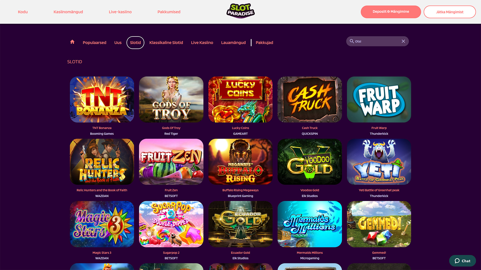
Task: Click the home icon in category bar
Action: (x=72, y=42)
